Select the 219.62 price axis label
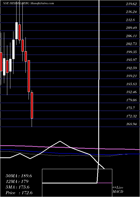The height and width of the screenshot is (197, 140). pos(131,4)
